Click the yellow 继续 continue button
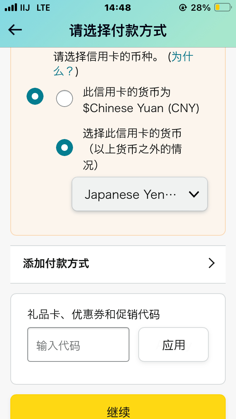The height and width of the screenshot is (419, 236). coord(118,407)
